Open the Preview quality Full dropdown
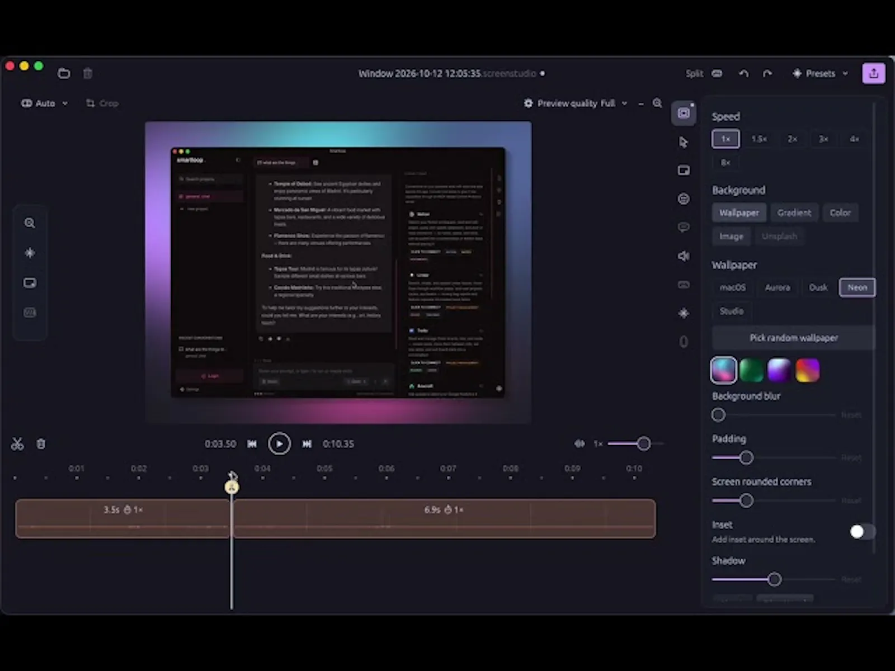 576,103
